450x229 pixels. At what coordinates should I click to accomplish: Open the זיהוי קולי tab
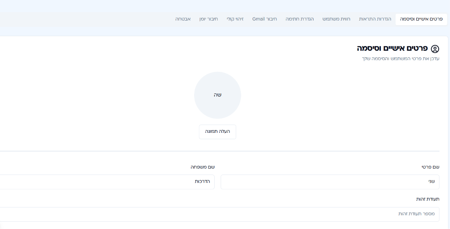(235, 19)
